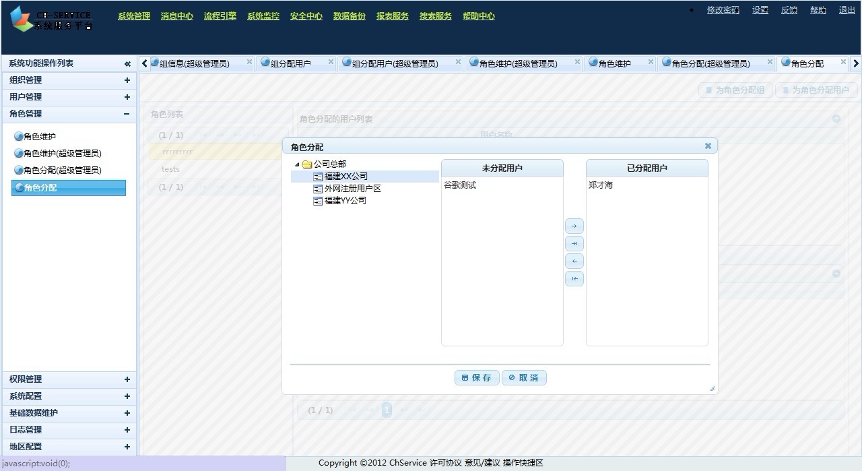Collapse the 公司总部 tree node
The height and width of the screenshot is (471, 862).
pos(297,164)
